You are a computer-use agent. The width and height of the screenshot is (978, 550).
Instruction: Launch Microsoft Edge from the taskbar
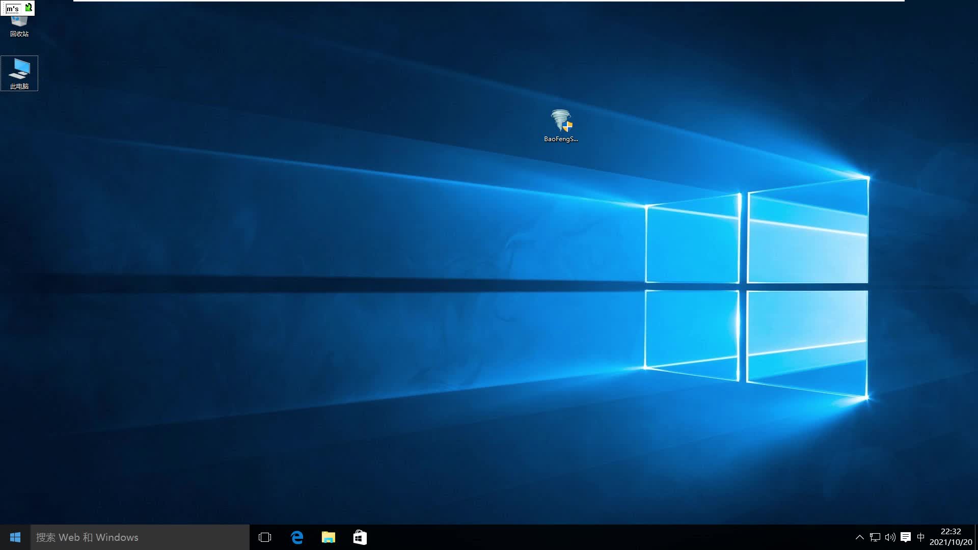point(297,537)
